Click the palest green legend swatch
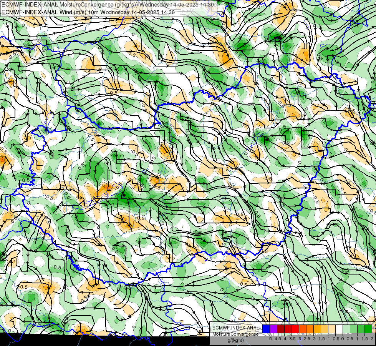Image resolution: width=376 pixels, height=346 pixels. [x=346, y=329]
